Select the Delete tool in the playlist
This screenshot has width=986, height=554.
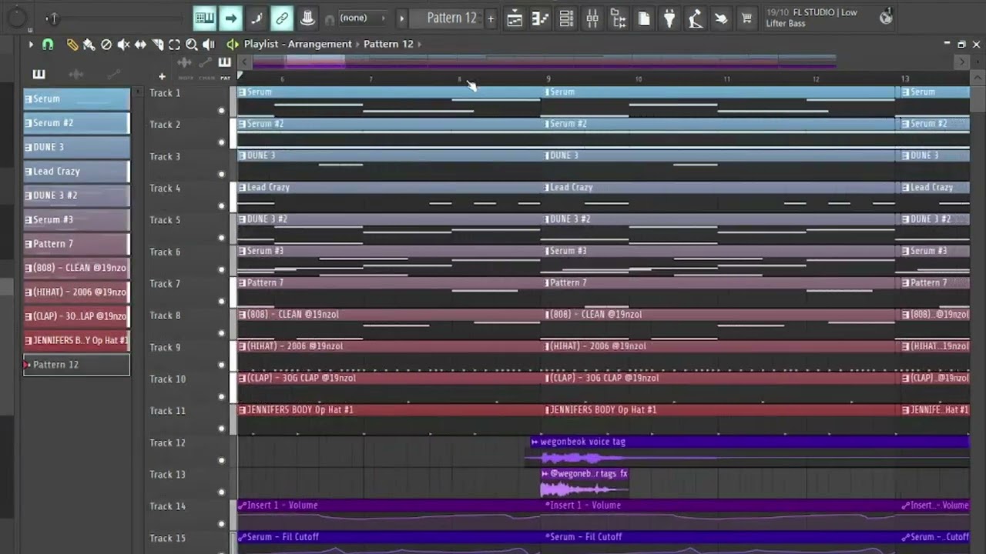pos(106,45)
